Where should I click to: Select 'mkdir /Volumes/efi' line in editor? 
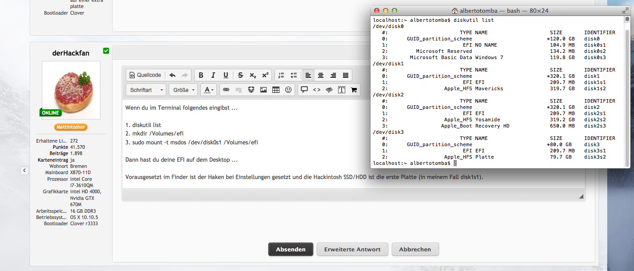tap(155, 134)
